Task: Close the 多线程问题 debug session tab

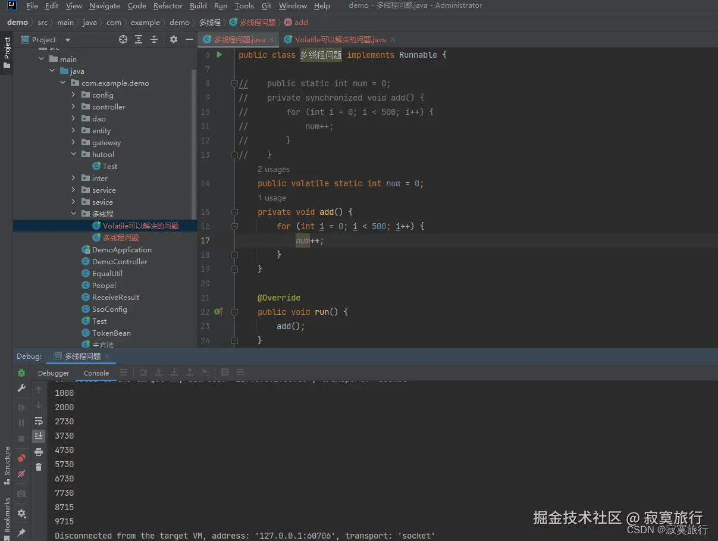Action: tap(107, 357)
